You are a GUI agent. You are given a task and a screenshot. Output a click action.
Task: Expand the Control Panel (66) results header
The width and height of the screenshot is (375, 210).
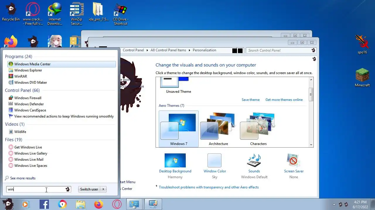(x=22, y=90)
